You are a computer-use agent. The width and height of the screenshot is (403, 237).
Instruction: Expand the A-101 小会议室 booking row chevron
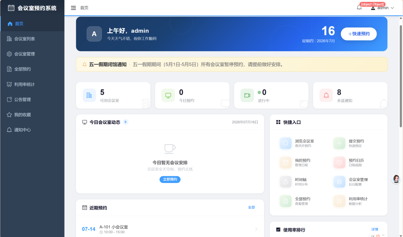(256, 229)
